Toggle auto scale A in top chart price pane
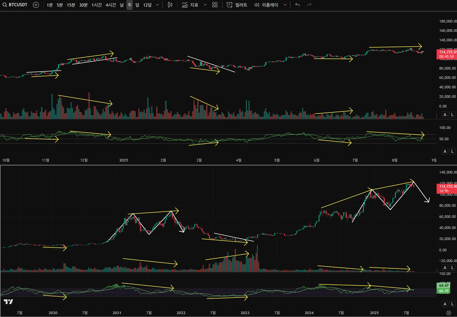This screenshot has height=317, width=457. (445, 115)
